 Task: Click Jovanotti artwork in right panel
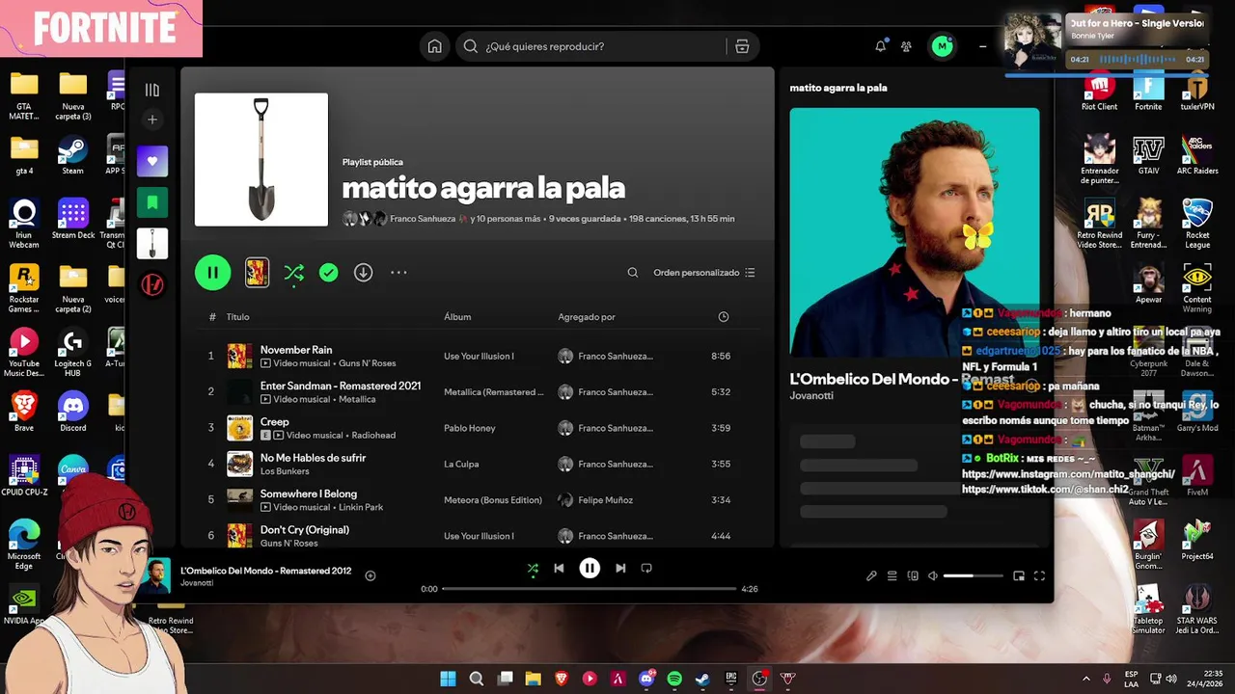915,232
